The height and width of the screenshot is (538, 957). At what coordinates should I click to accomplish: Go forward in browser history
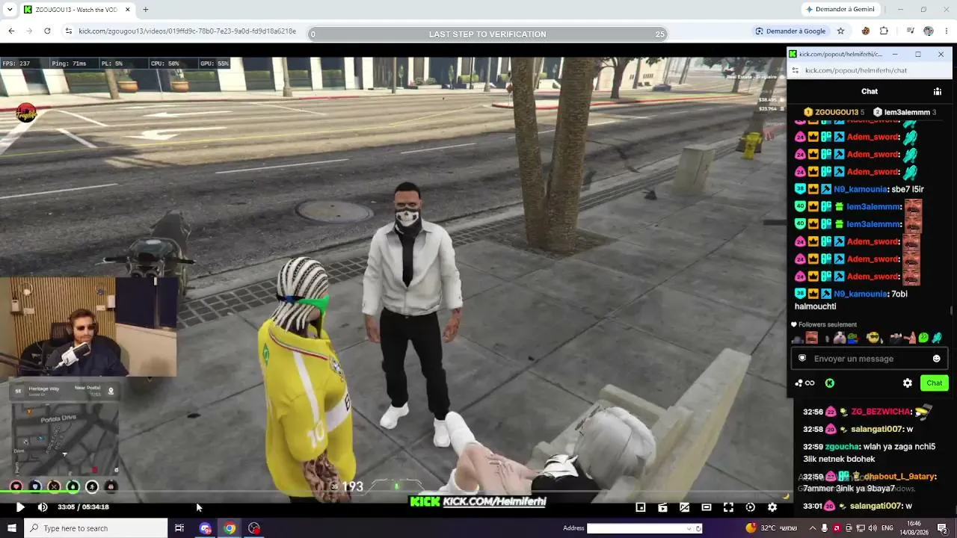pos(29,31)
